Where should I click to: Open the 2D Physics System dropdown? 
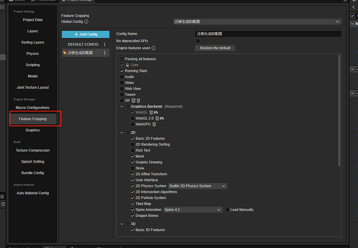(198, 186)
